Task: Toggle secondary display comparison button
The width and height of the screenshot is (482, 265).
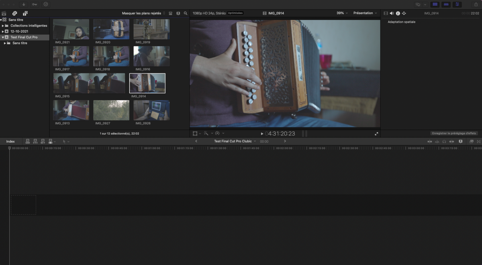Action: [418, 4]
